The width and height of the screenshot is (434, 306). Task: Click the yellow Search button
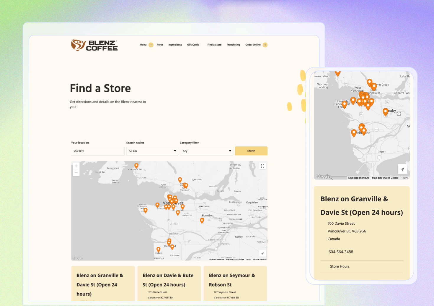click(251, 151)
